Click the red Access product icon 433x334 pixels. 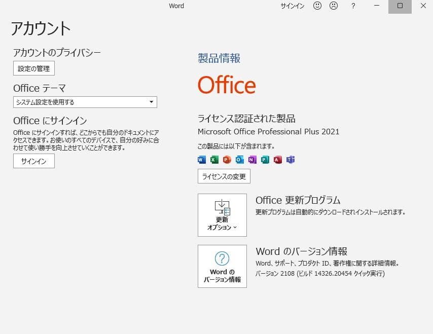pos(277,160)
